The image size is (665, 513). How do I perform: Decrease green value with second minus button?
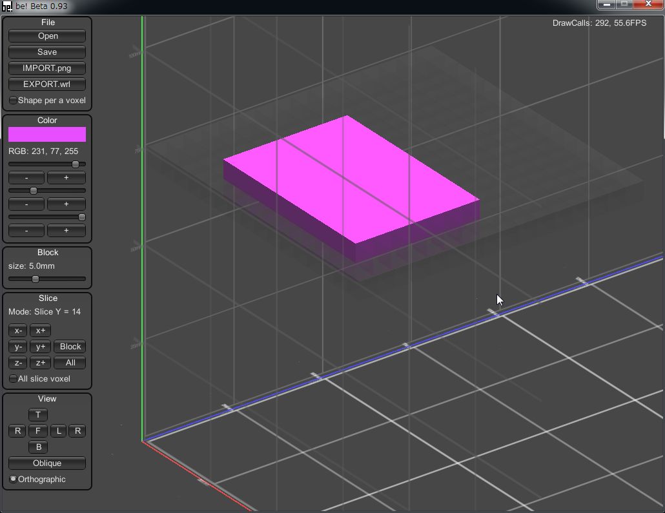click(x=26, y=204)
